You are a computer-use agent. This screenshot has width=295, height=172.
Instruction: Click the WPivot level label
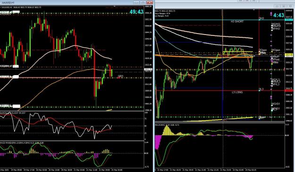(x=275, y=60)
